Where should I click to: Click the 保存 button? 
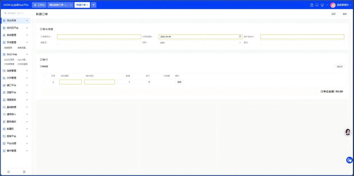(344, 14)
